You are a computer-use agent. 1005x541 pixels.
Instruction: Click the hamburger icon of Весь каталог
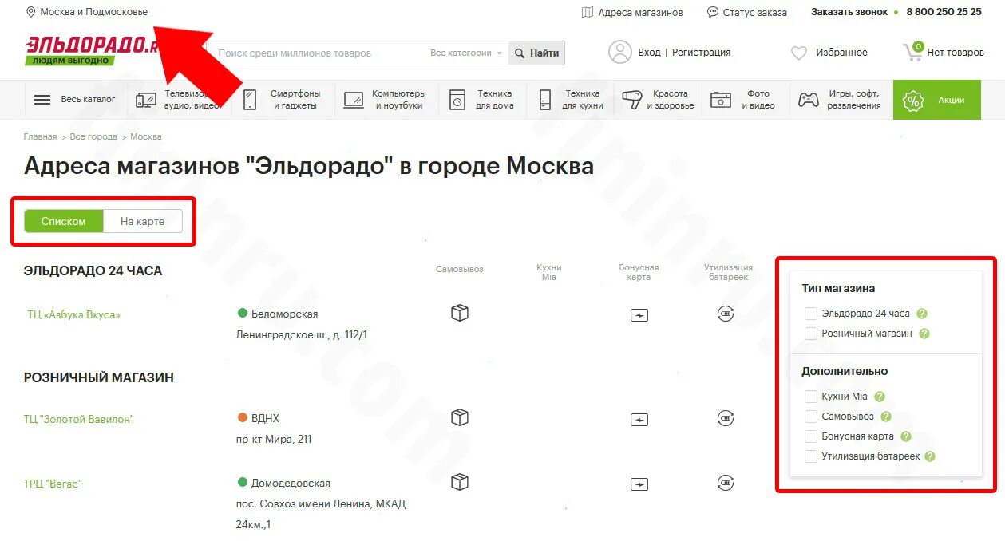42,100
